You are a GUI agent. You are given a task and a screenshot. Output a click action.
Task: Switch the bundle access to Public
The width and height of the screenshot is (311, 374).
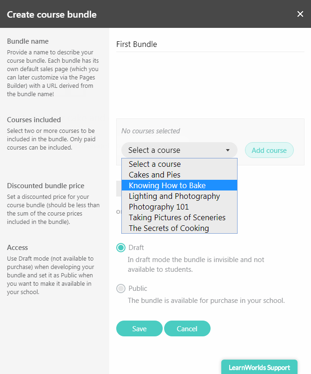(120, 288)
